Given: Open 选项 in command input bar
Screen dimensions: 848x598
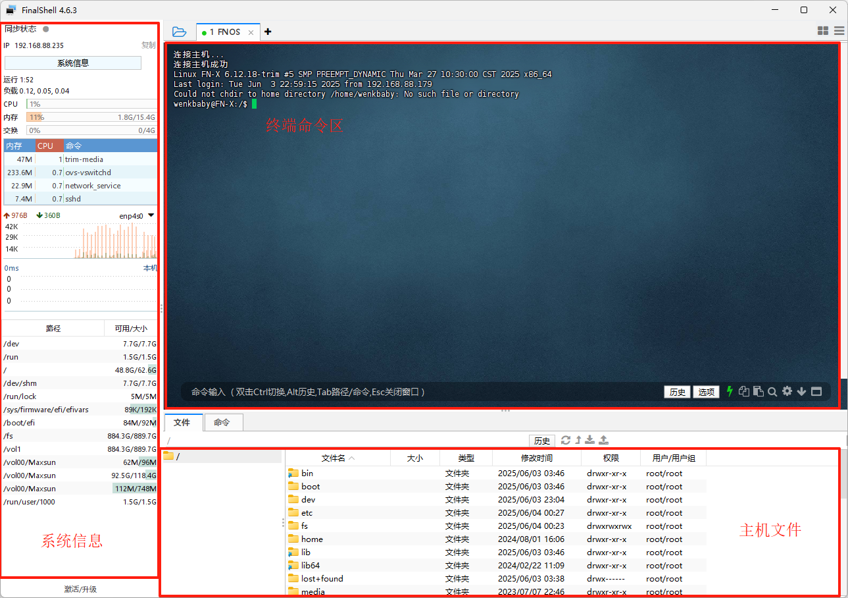Looking at the screenshot, I should pos(706,392).
